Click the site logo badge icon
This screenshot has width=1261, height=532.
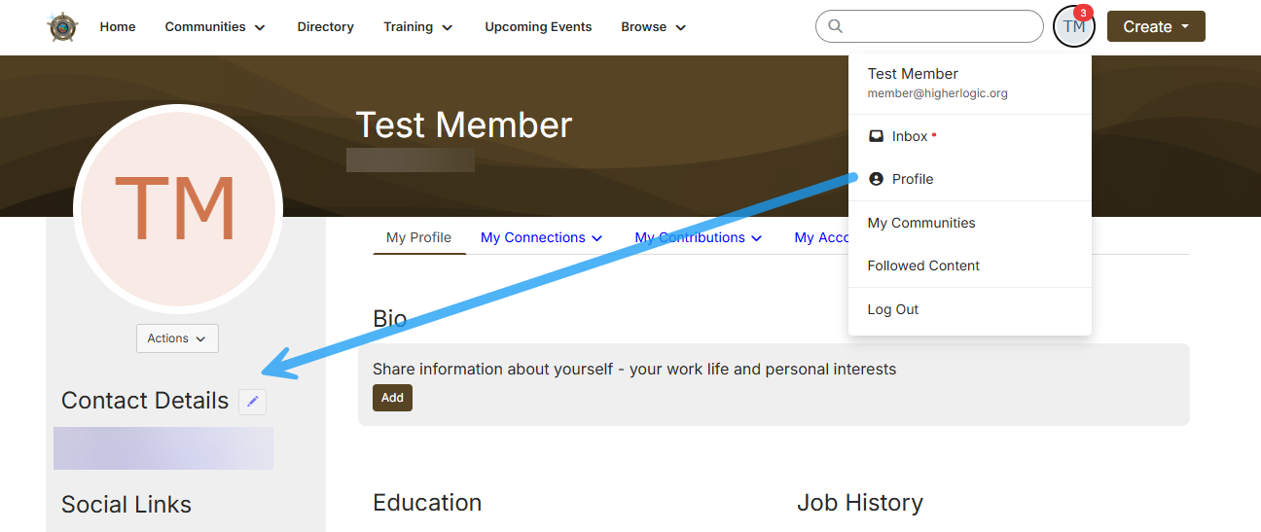pyautogui.click(x=63, y=27)
